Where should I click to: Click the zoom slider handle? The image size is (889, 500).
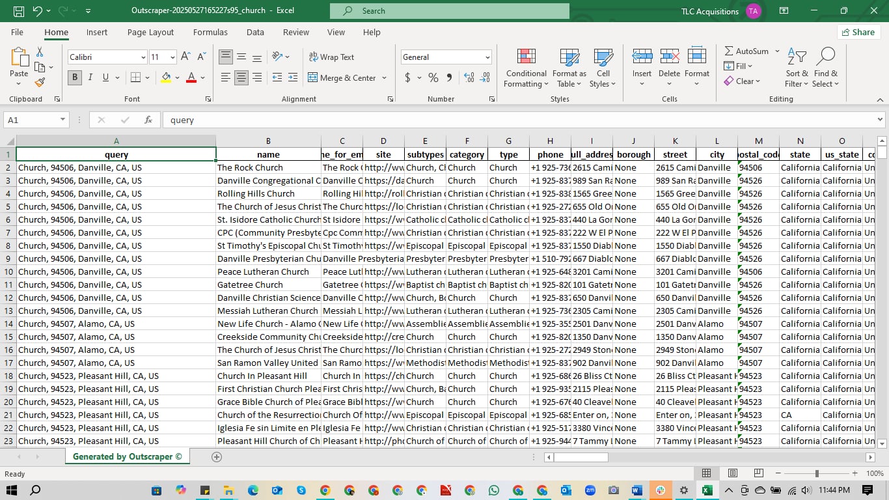coord(817,473)
